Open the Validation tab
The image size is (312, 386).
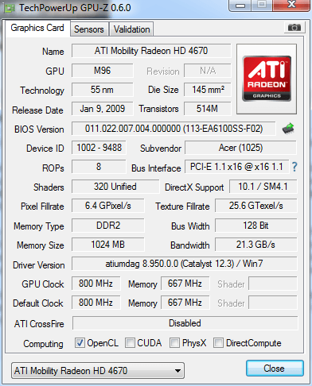point(131,29)
